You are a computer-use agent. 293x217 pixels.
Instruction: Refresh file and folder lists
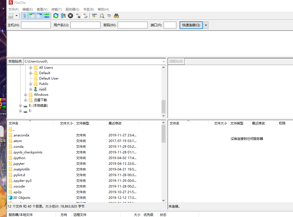(56, 16)
